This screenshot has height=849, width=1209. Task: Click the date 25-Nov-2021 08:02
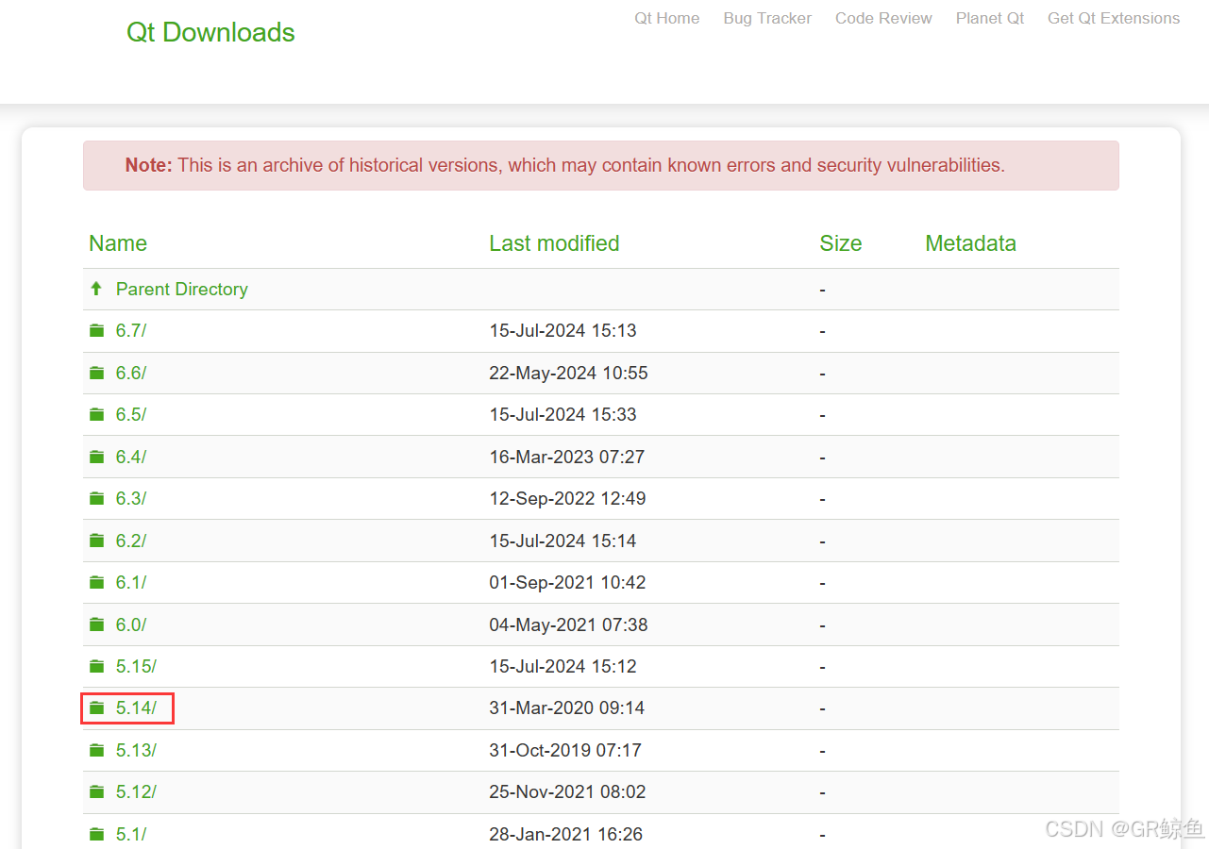567,792
